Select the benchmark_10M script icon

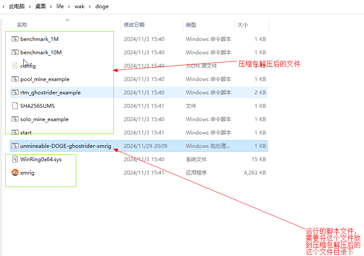point(15,52)
